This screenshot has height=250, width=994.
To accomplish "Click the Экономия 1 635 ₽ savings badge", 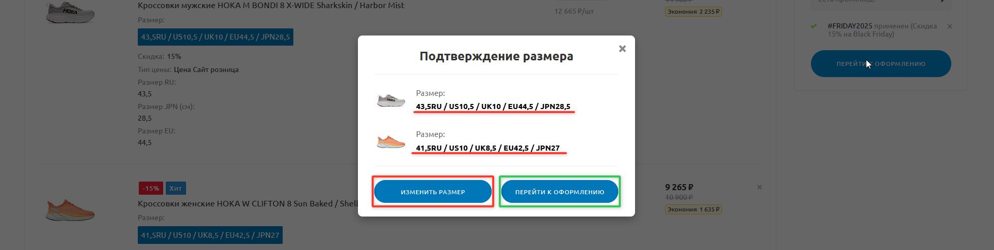I will point(694,209).
